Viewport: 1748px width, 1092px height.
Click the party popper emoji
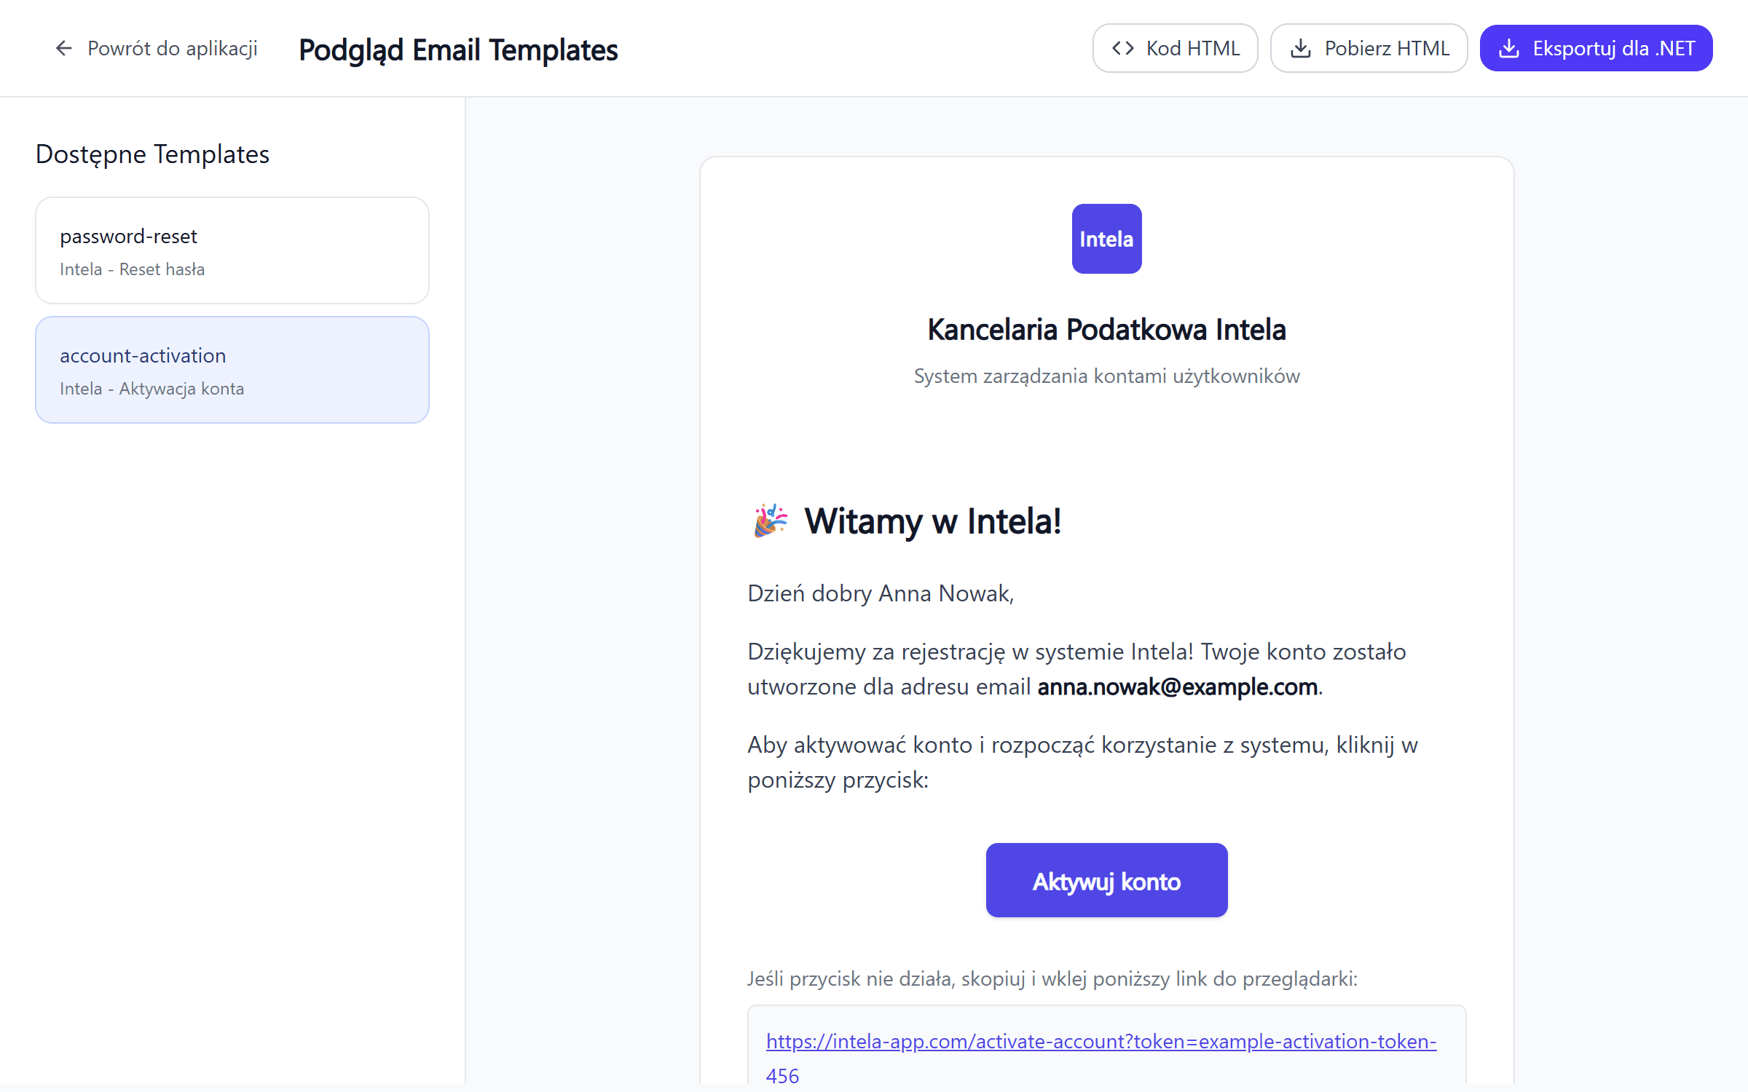[771, 521]
